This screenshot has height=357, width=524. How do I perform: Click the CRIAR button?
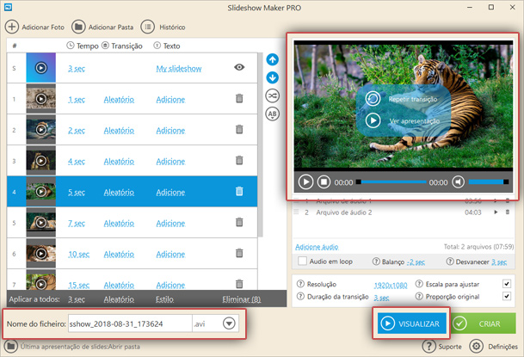click(484, 323)
